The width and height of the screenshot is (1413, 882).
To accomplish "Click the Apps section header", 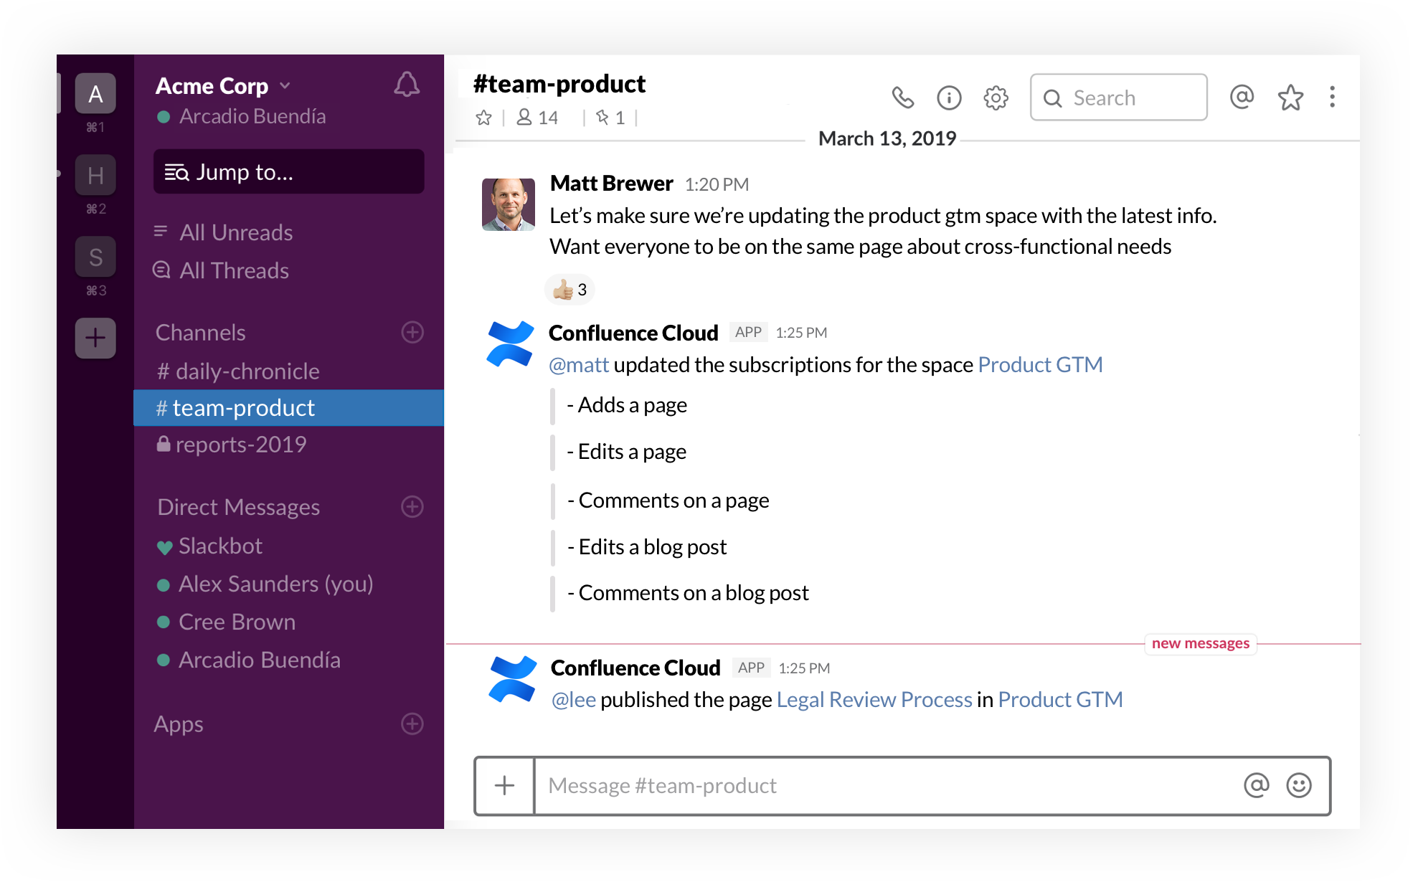I will tap(179, 724).
